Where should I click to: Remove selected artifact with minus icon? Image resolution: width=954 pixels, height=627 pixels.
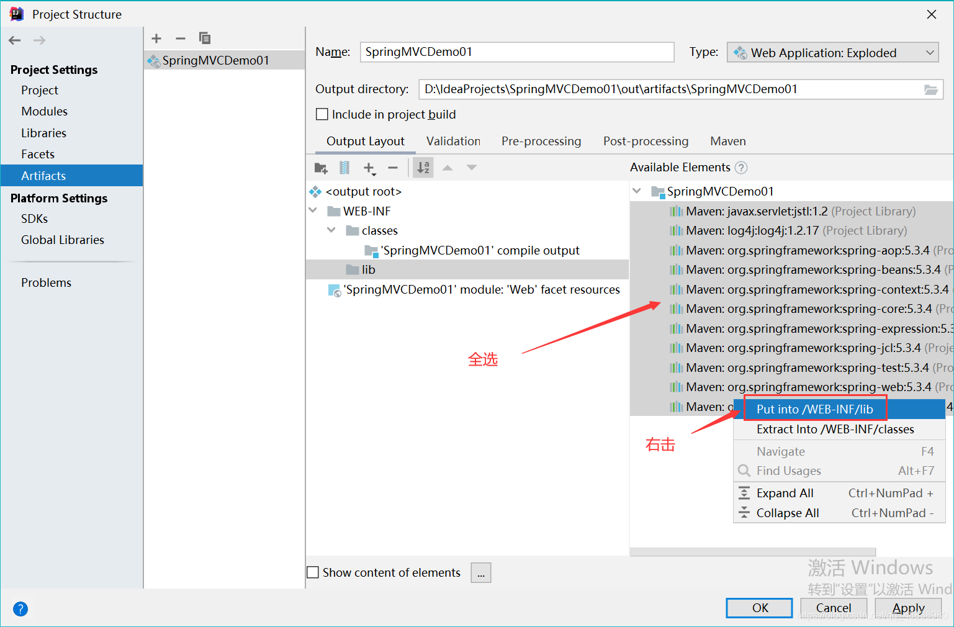pos(181,38)
